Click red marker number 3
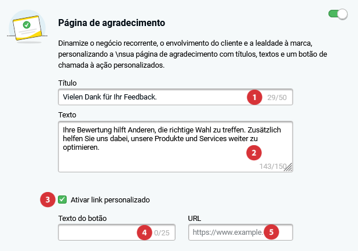358x251 pixels. click(48, 200)
